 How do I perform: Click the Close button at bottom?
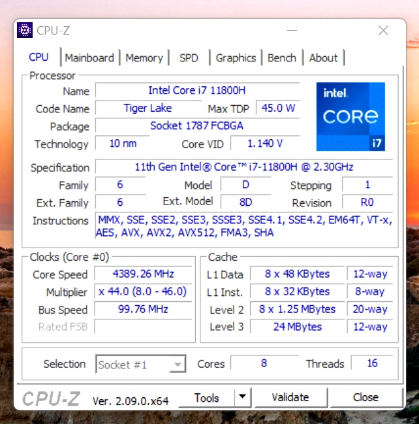click(x=365, y=397)
